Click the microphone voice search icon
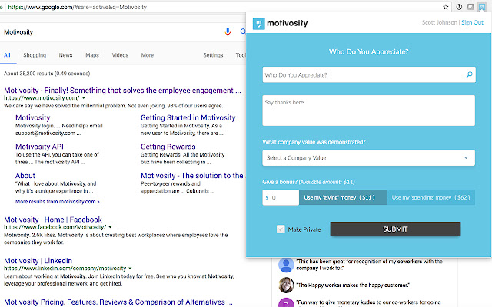The image size is (492, 307). [x=228, y=31]
